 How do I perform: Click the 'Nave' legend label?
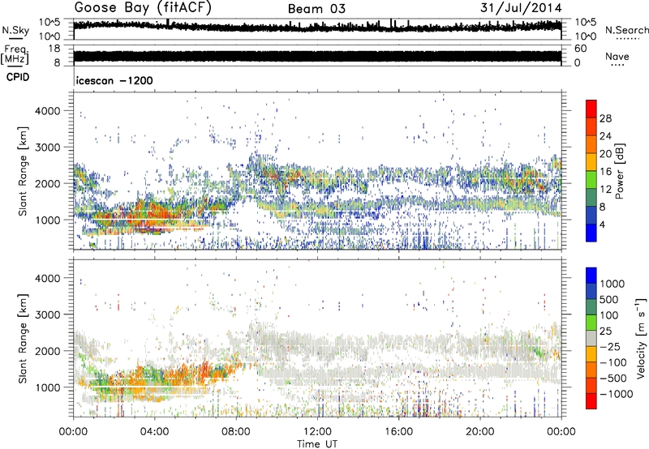click(617, 56)
